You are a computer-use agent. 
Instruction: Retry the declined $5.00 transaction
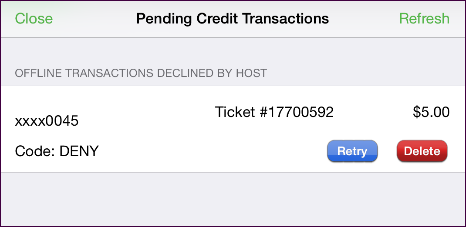click(x=352, y=151)
